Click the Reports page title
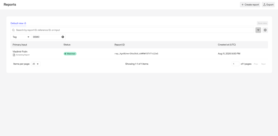The height and width of the screenshot is (136, 278). (10, 4)
